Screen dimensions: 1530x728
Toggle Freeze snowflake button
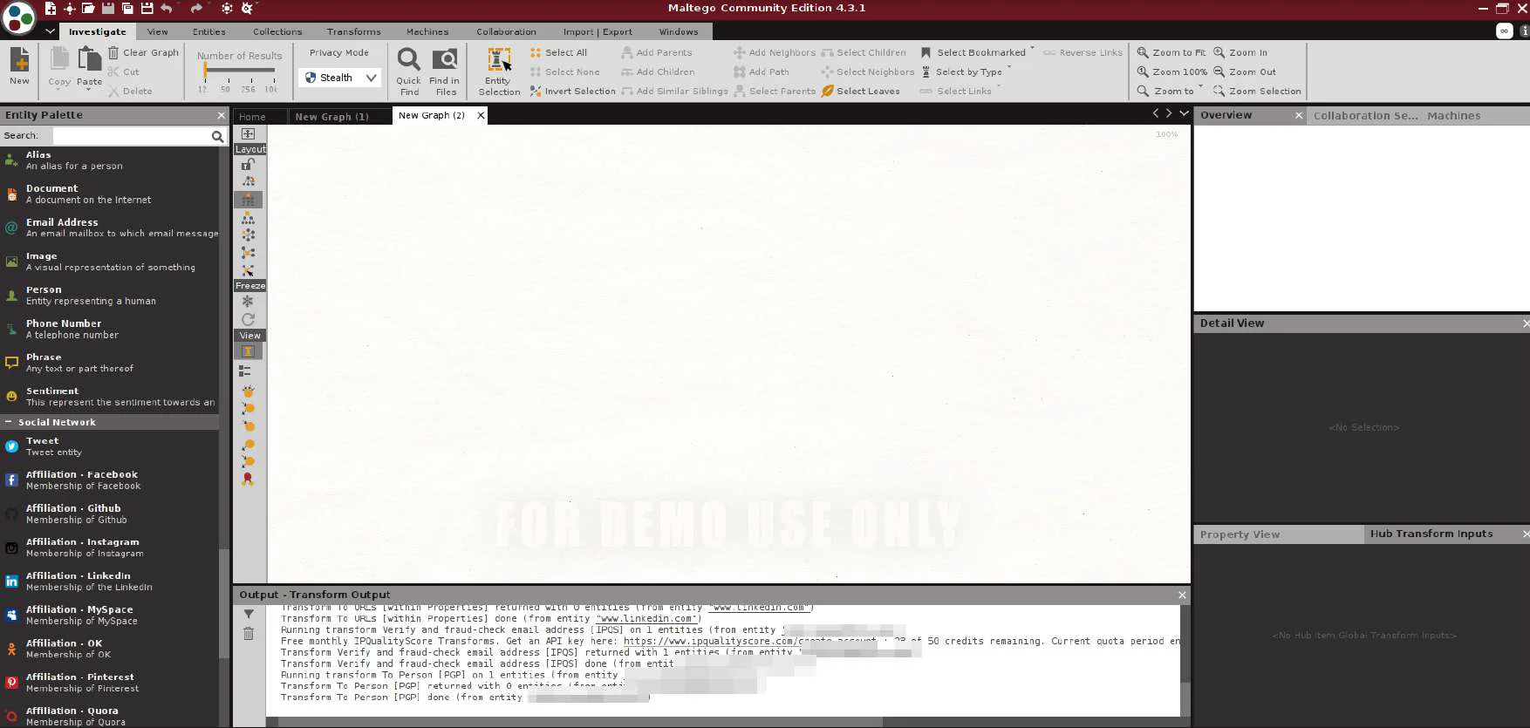(249, 301)
